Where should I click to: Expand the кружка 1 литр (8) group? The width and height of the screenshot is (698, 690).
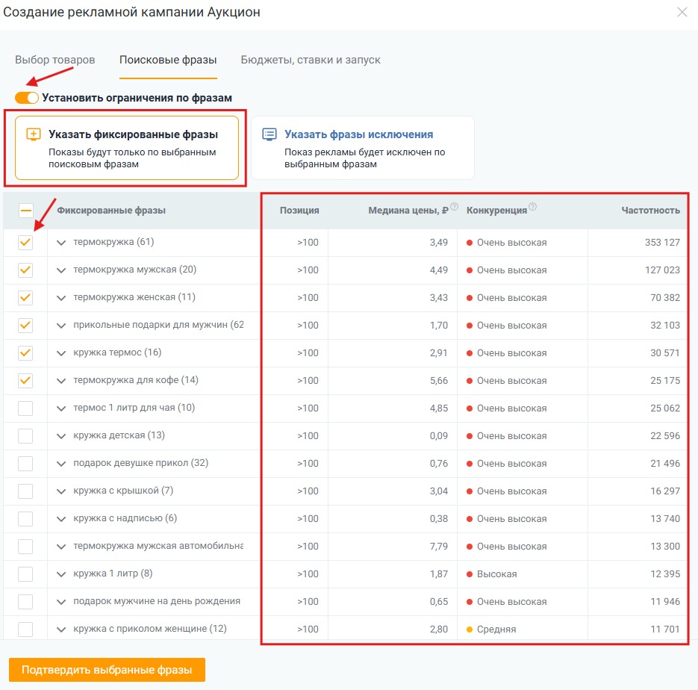pos(61,574)
